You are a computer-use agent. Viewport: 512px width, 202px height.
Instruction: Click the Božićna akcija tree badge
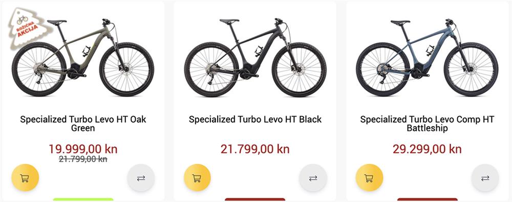click(28, 28)
